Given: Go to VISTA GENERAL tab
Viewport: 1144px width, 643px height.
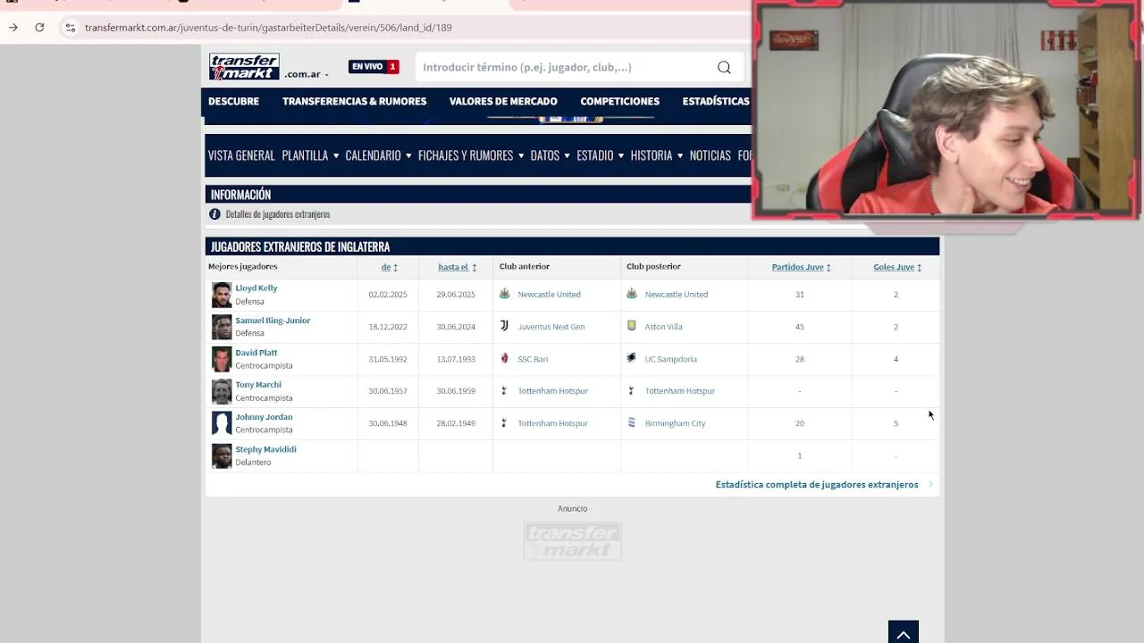Looking at the screenshot, I should pos(241,155).
